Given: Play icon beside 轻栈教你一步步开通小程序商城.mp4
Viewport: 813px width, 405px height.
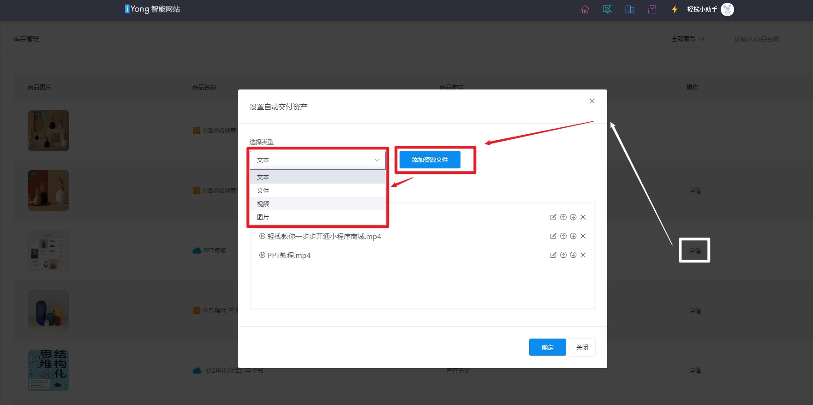Looking at the screenshot, I should (262, 236).
